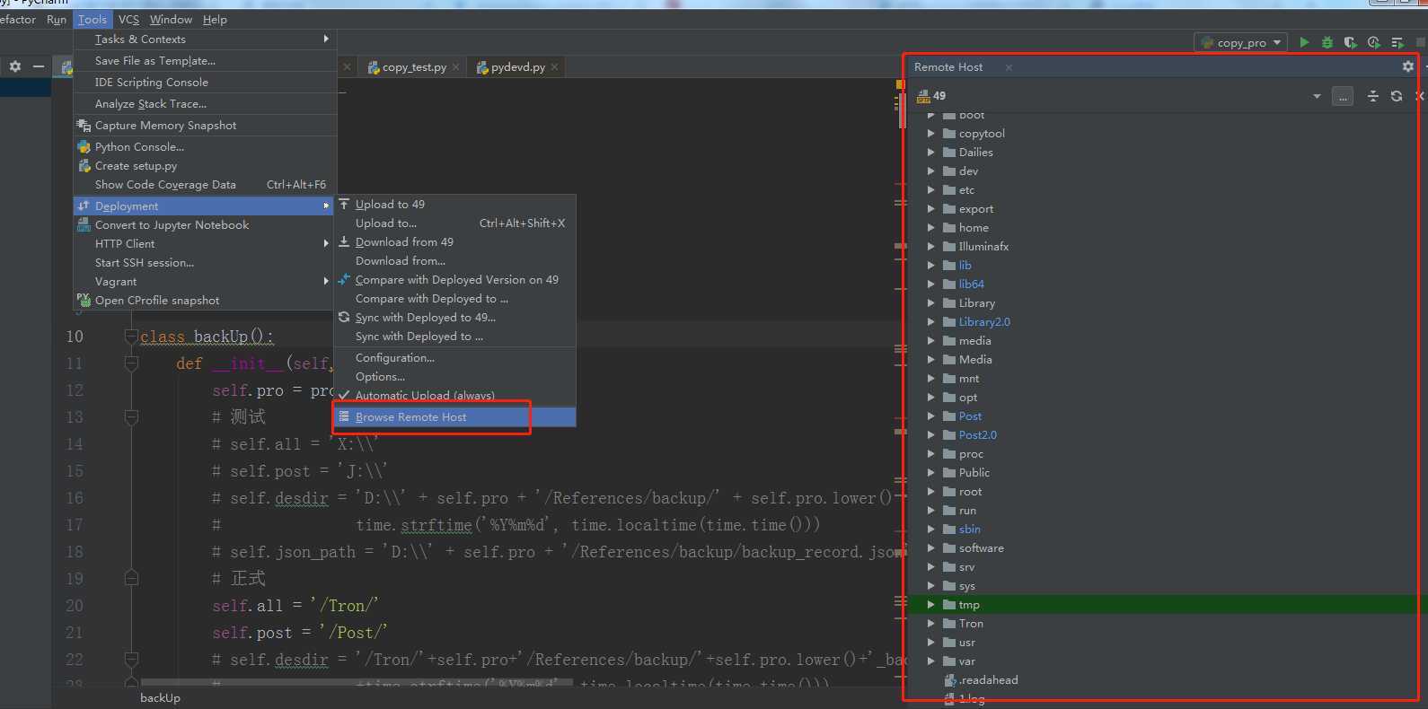Open the Window menu
This screenshot has height=709, width=1428.
tap(171, 19)
